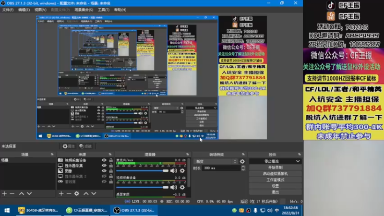Mute the 视频采集设备 mixer speaker icon
This screenshot has height=216, width=384.
click(174, 187)
